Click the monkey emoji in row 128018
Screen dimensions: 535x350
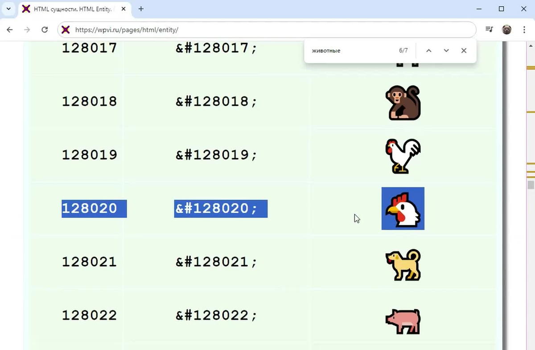(x=403, y=103)
